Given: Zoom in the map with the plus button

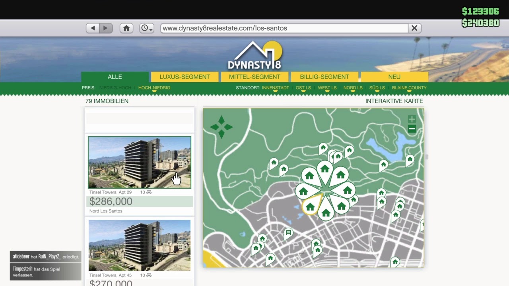Looking at the screenshot, I should [412, 119].
